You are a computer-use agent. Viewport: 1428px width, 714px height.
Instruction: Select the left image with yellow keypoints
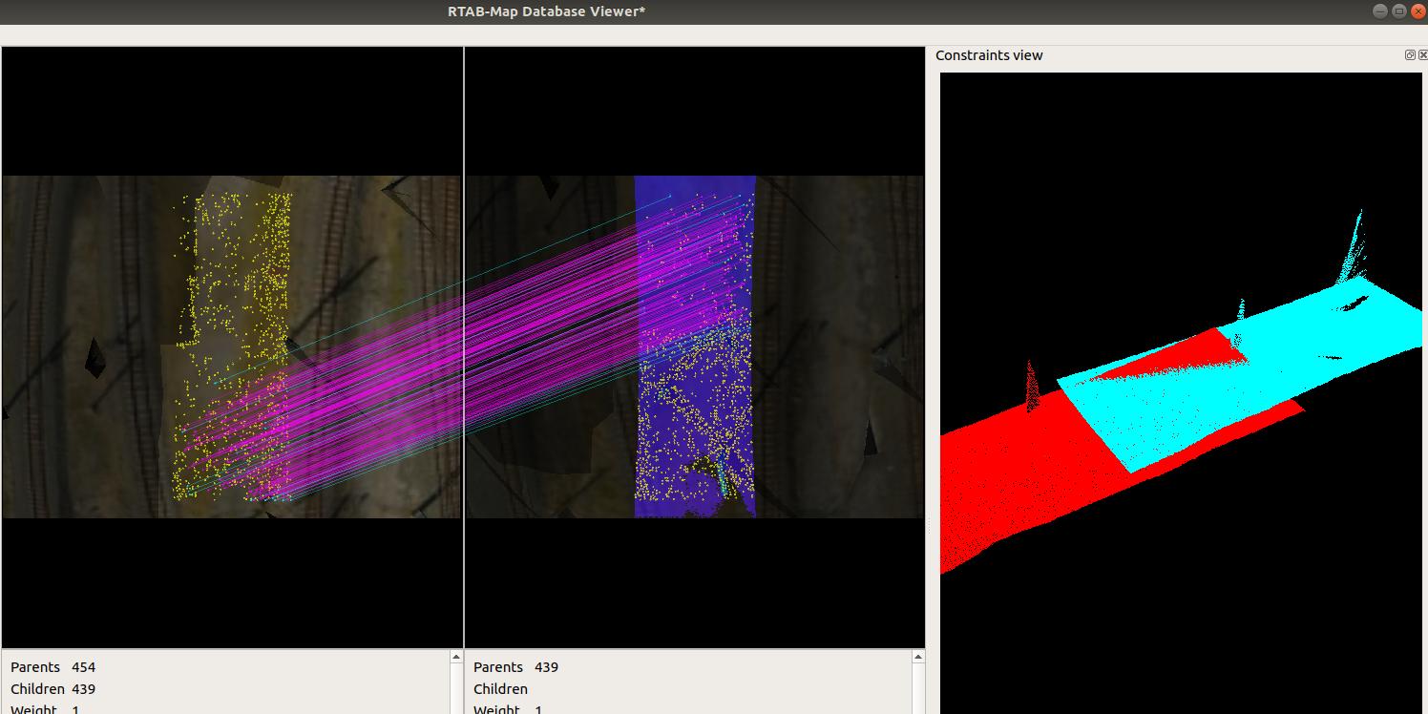(x=232, y=346)
